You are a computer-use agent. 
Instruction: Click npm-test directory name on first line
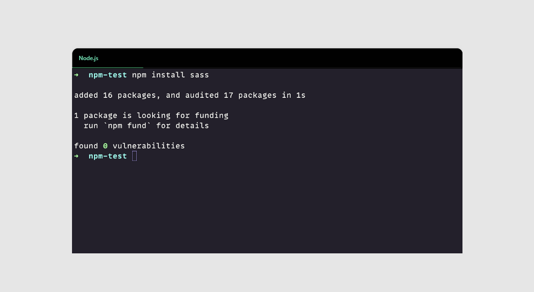(108, 75)
